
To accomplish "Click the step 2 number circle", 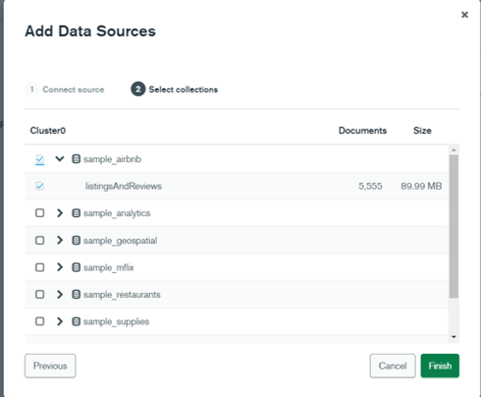I will click(138, 89).
